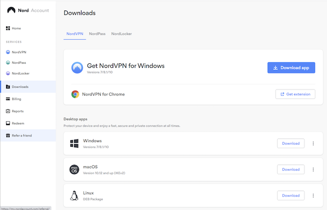The width and height of the screenshot is (327, 210).
Task: Click the Billing card icon
Action: coord(8,99)
